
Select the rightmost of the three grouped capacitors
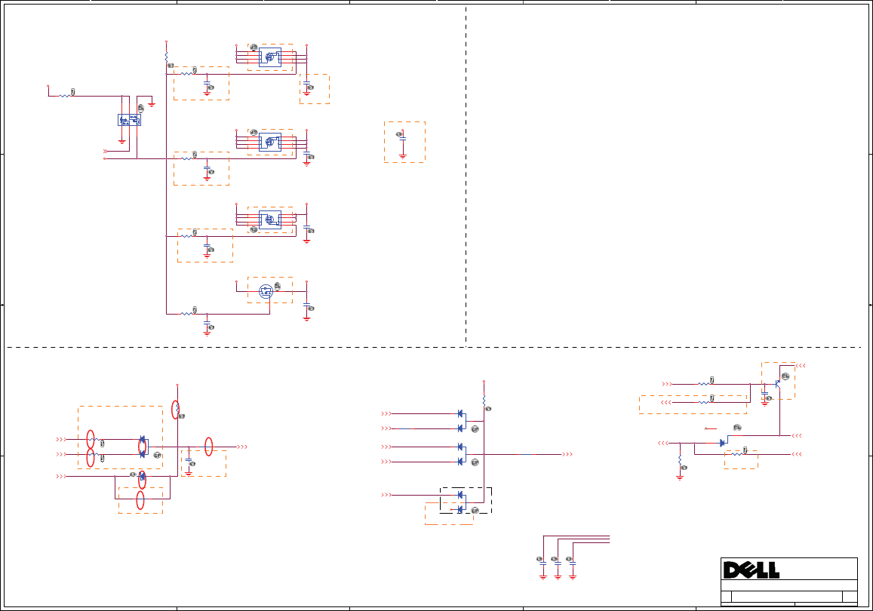[x=573, y=564]
